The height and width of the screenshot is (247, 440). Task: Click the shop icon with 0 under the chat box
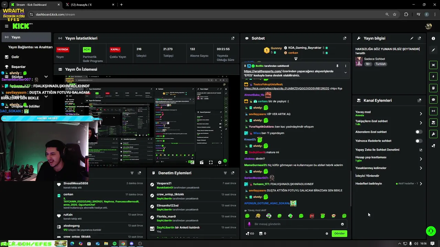click(262, 234)
